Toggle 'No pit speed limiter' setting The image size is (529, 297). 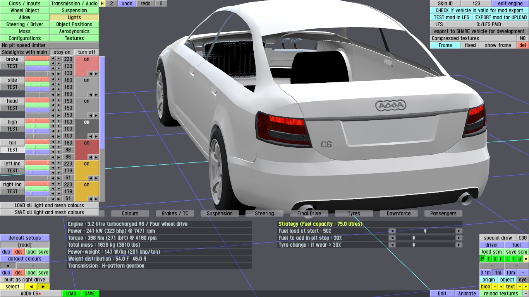(x=50, y=45)
